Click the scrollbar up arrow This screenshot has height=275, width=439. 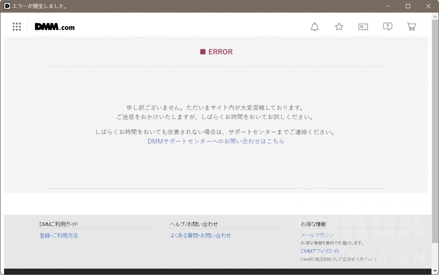435,17
